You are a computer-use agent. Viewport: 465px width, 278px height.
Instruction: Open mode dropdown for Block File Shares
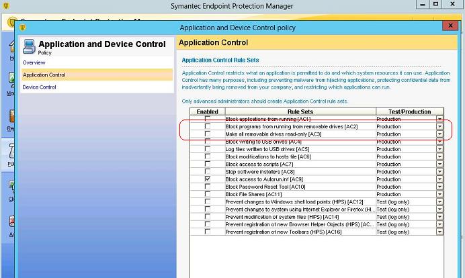pyautogui.click(x=439, y=194)
